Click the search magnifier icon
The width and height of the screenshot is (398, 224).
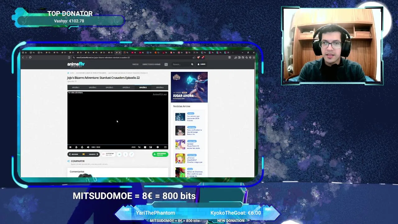click(x=192, y=64)
